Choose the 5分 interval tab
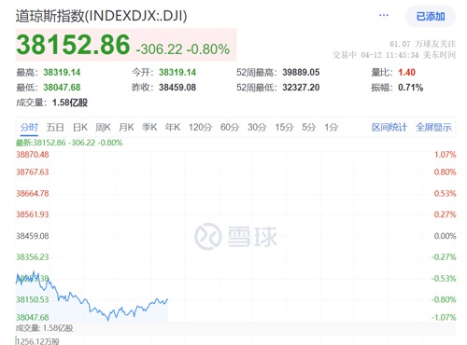Screen dimensions: 467x345 tap(309, 127)
